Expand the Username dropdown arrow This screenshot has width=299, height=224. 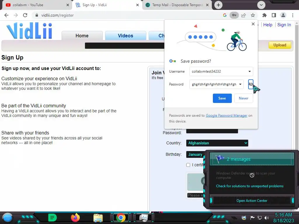(x=249, y=71)
